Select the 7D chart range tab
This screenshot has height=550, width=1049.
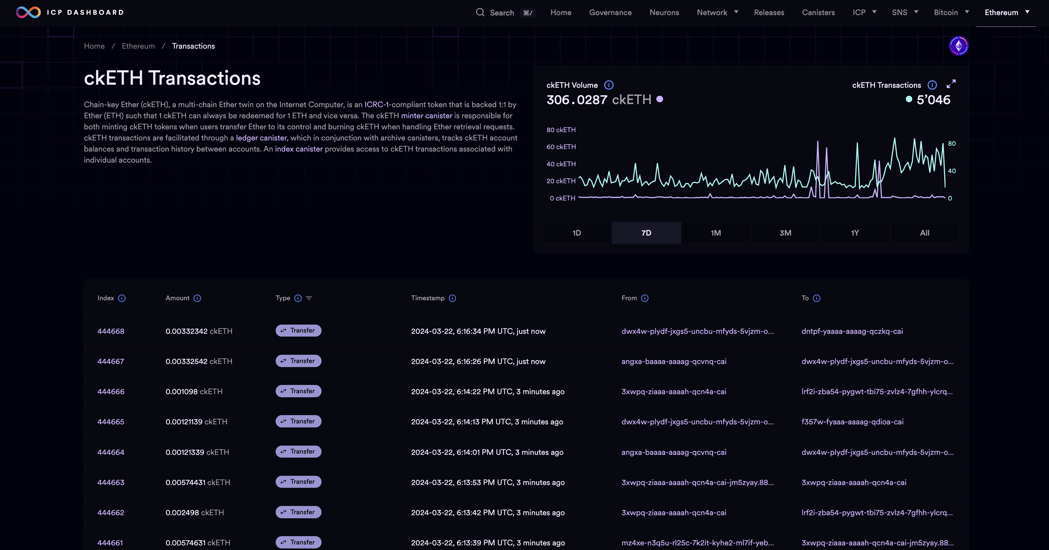coord(646,233)
